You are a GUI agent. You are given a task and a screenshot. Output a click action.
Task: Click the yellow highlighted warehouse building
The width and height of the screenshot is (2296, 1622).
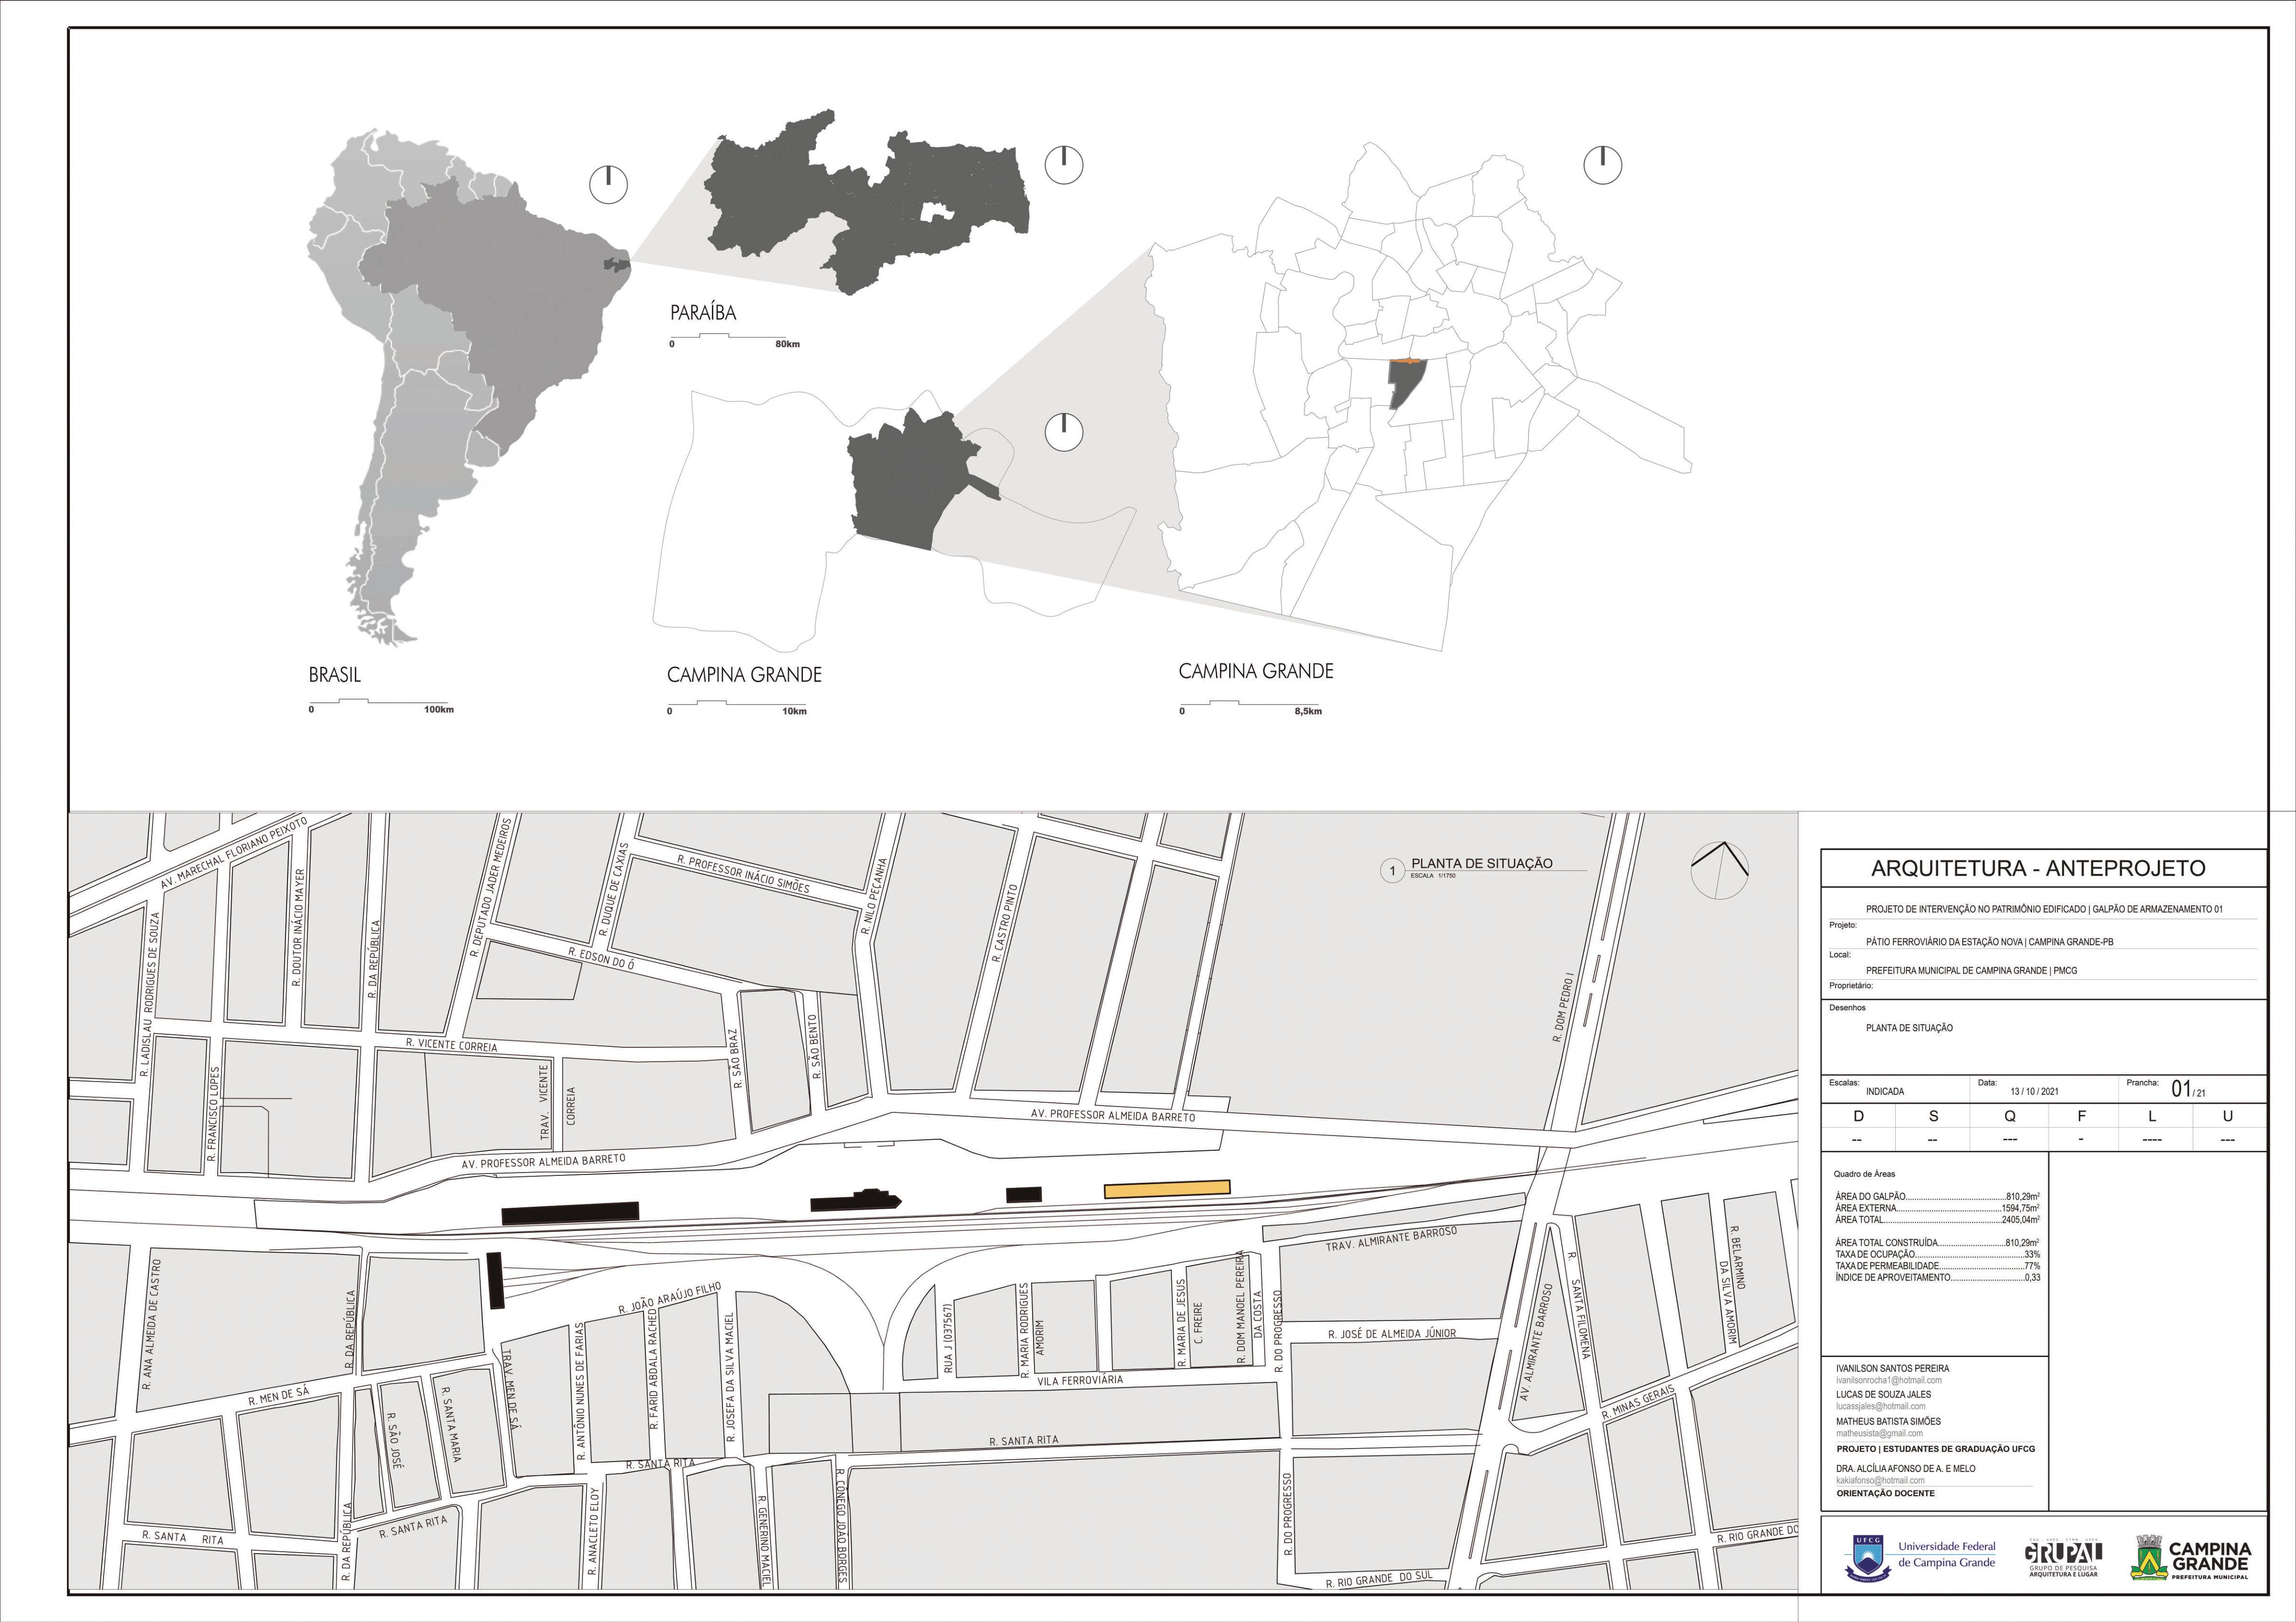pyautogui.click(x=1166, y=1188)
